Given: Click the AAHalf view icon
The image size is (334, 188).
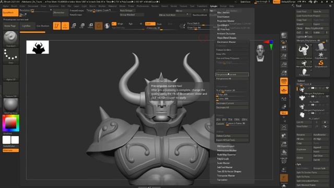Looking at the screenshot, I should [284, 73].
